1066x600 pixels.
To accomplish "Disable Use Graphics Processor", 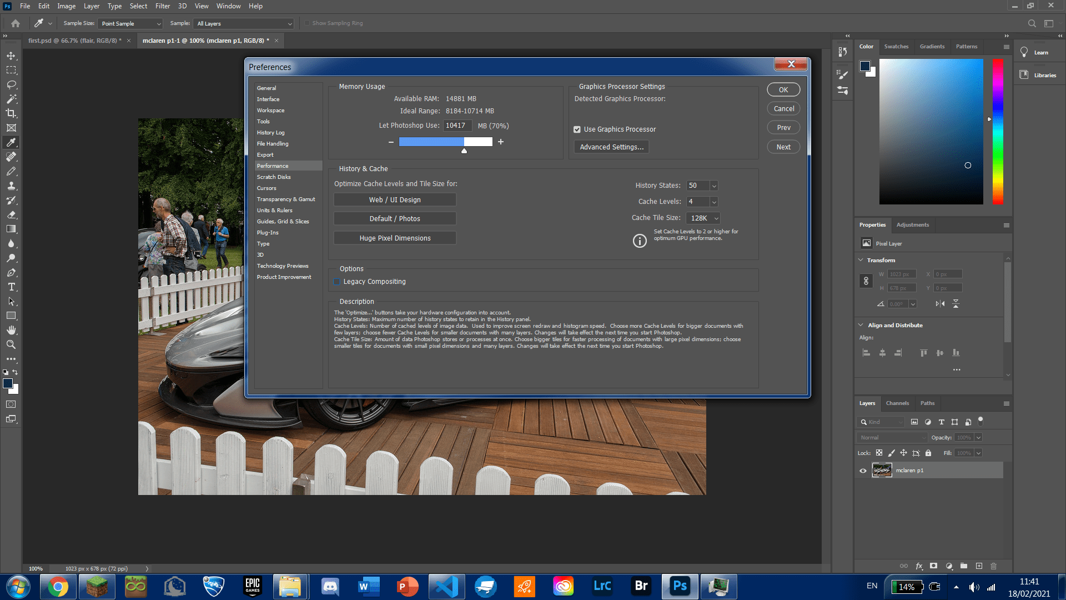I will pyautogui.click(x=577, y=129).
